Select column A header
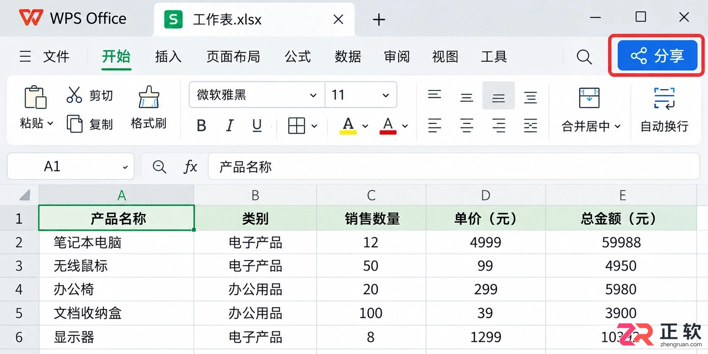Viewport: 708px width, 354px height. pos(117,195)
